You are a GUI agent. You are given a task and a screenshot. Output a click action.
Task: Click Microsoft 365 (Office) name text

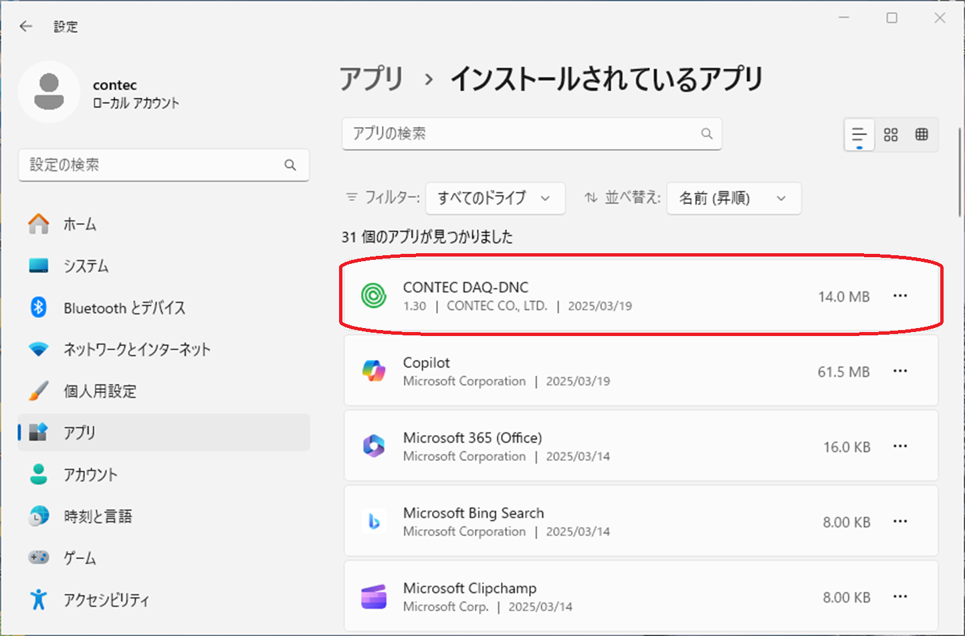[472, 438]
